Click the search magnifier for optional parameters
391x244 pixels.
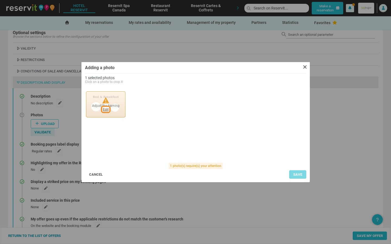tap(283, 34)
